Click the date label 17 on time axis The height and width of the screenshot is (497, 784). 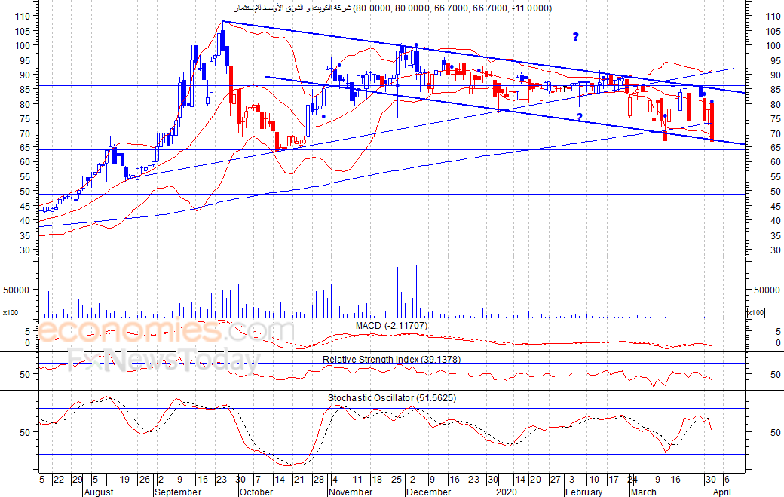tap(614, 480)
